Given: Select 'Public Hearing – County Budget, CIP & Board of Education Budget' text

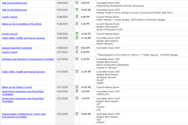Looking at the screenshot, I should [131, 20].
